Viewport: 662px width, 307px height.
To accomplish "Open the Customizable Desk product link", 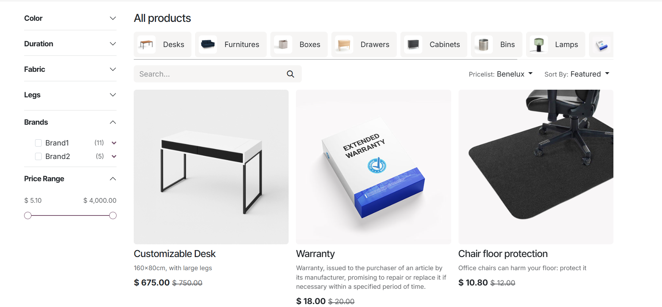I will [175, 254].
